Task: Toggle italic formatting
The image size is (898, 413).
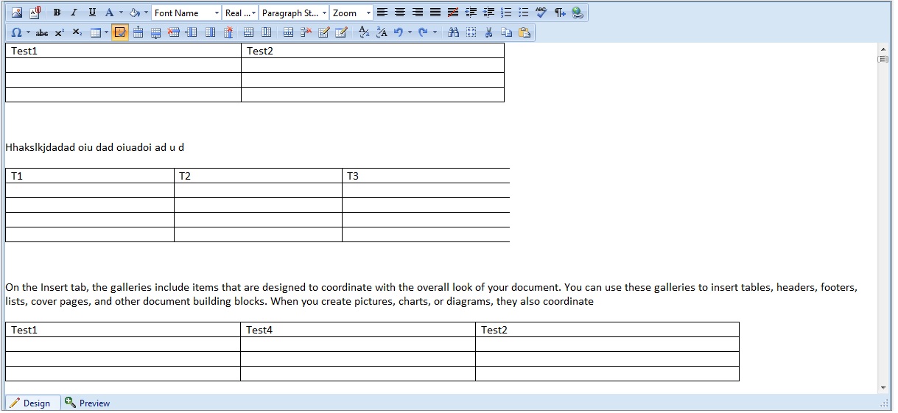Action: pos(74,13)
